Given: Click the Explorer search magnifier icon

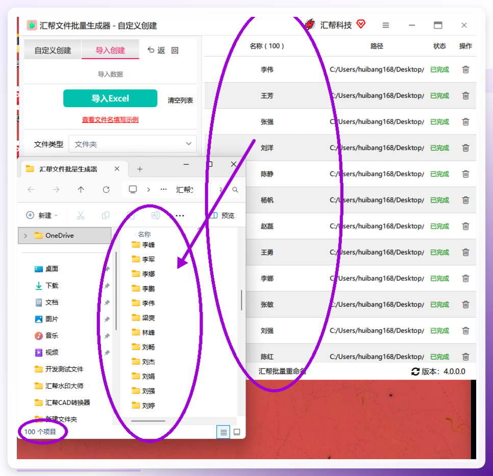Looking at the screenshot, I should click(235, 190).
